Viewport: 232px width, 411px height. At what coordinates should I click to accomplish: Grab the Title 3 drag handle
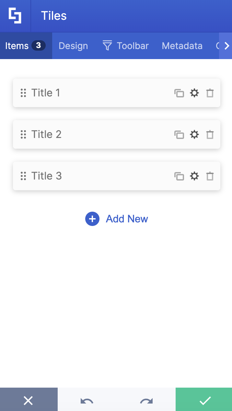pyautogui.click(x=23, y=176)
